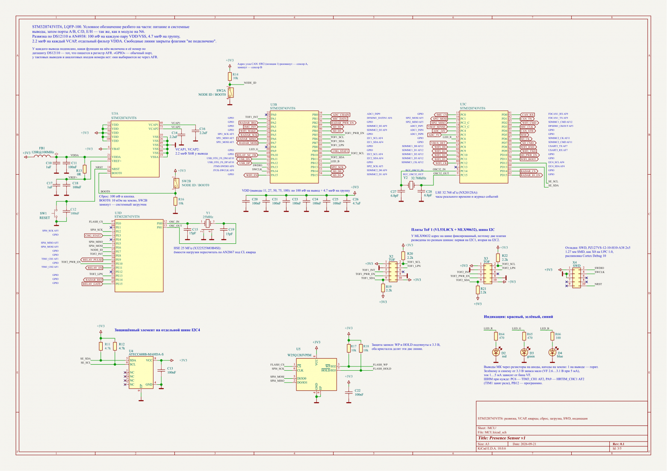Select the X3 TOF connector symbol
The height and width of the screenshot is (471, 667).
488,273
